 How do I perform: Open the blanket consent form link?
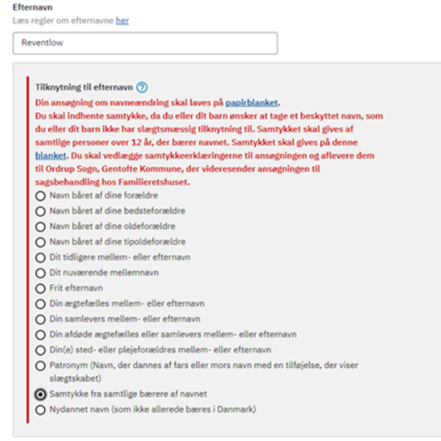tap(51, 155)
